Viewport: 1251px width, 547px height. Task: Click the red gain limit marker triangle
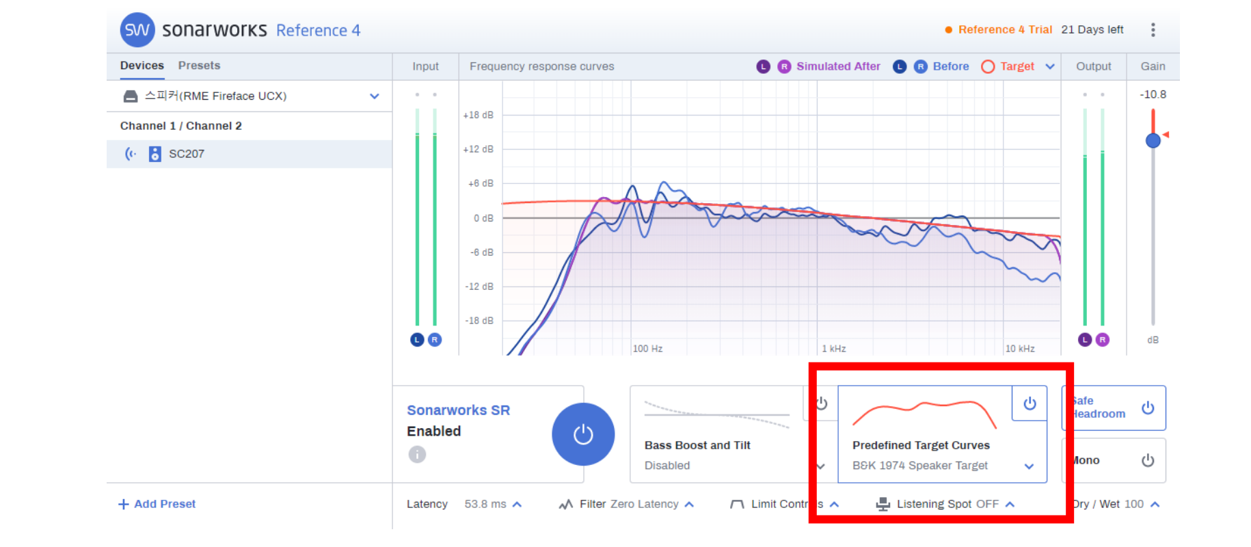click(x=1166, y=135)
